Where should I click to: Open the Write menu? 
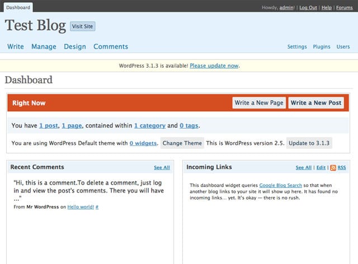[x=15, y=46]
